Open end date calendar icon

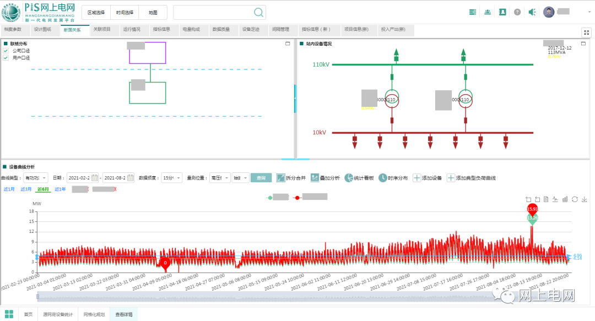pos(131,178)
